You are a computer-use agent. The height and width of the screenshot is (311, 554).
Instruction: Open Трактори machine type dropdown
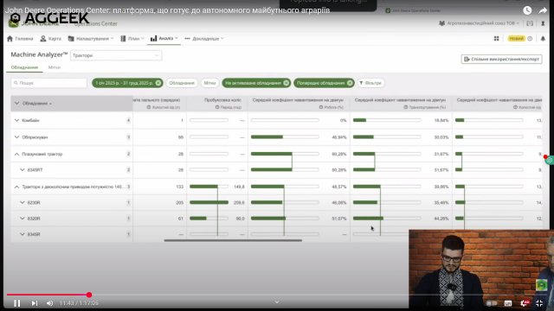point(116,55)
